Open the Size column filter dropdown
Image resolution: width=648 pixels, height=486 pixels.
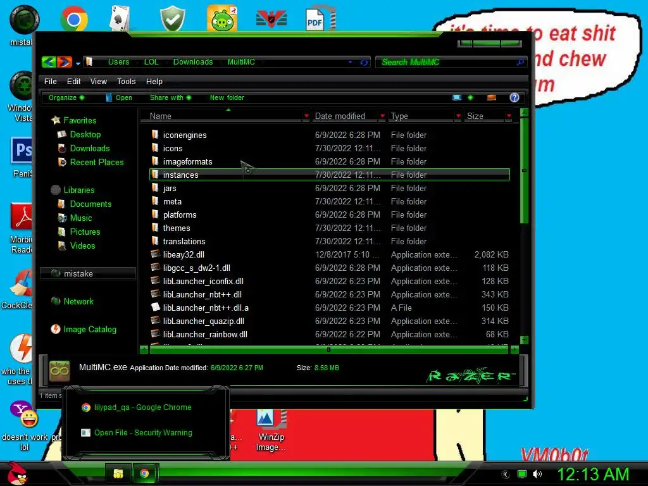(x=509, y=116)
